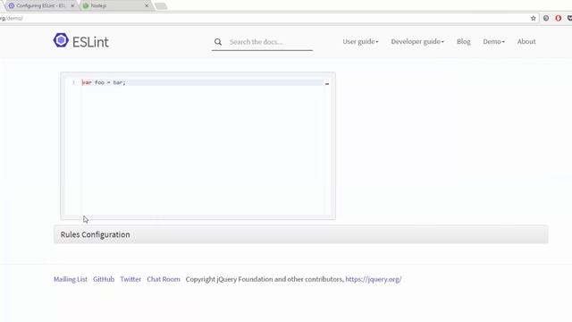Viewport: 572px width, 322px height.
Task: Bookmark page with star icon
Action: point(533,18)
